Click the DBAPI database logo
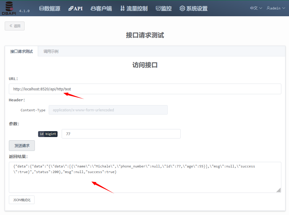 pyautogui.click(x=9, y=8)
